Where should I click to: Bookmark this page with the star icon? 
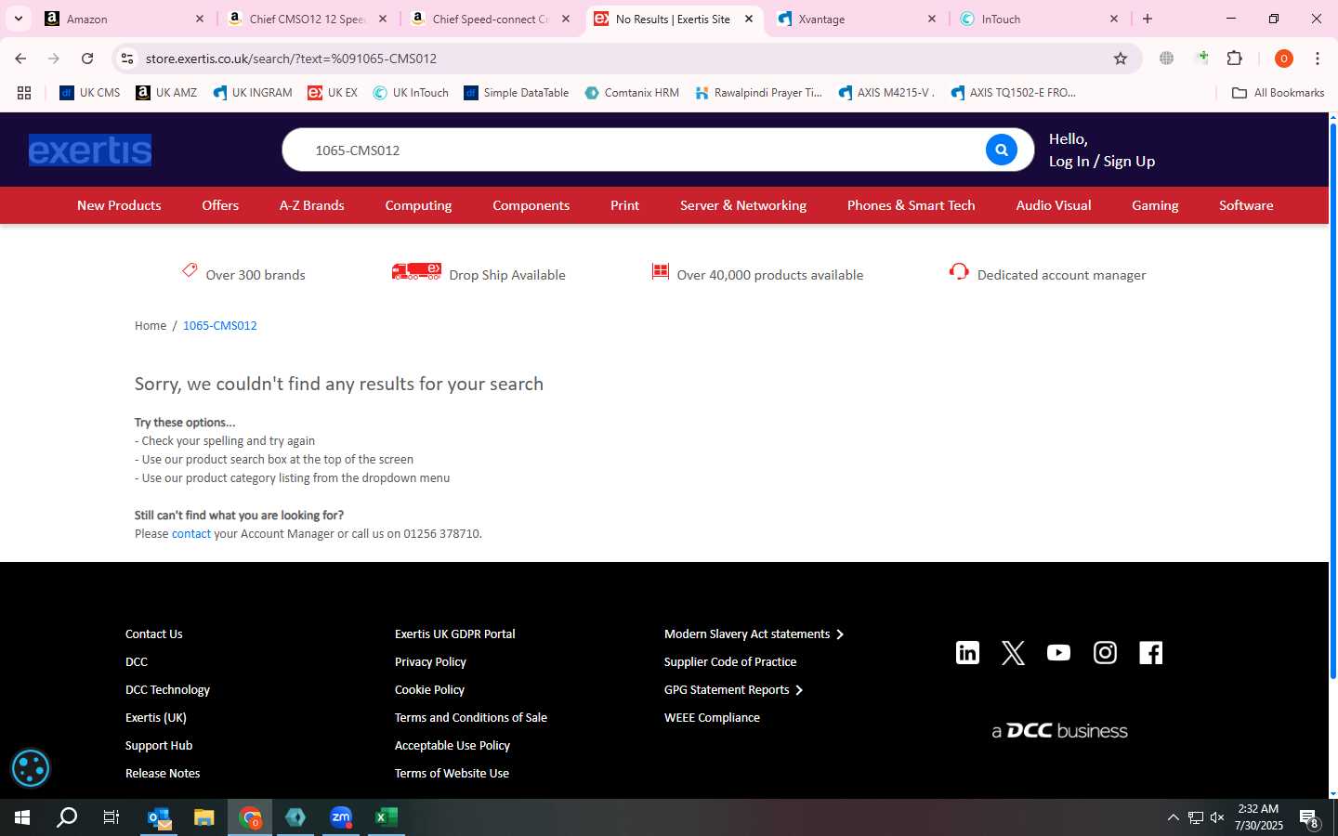click(1121, 59)
